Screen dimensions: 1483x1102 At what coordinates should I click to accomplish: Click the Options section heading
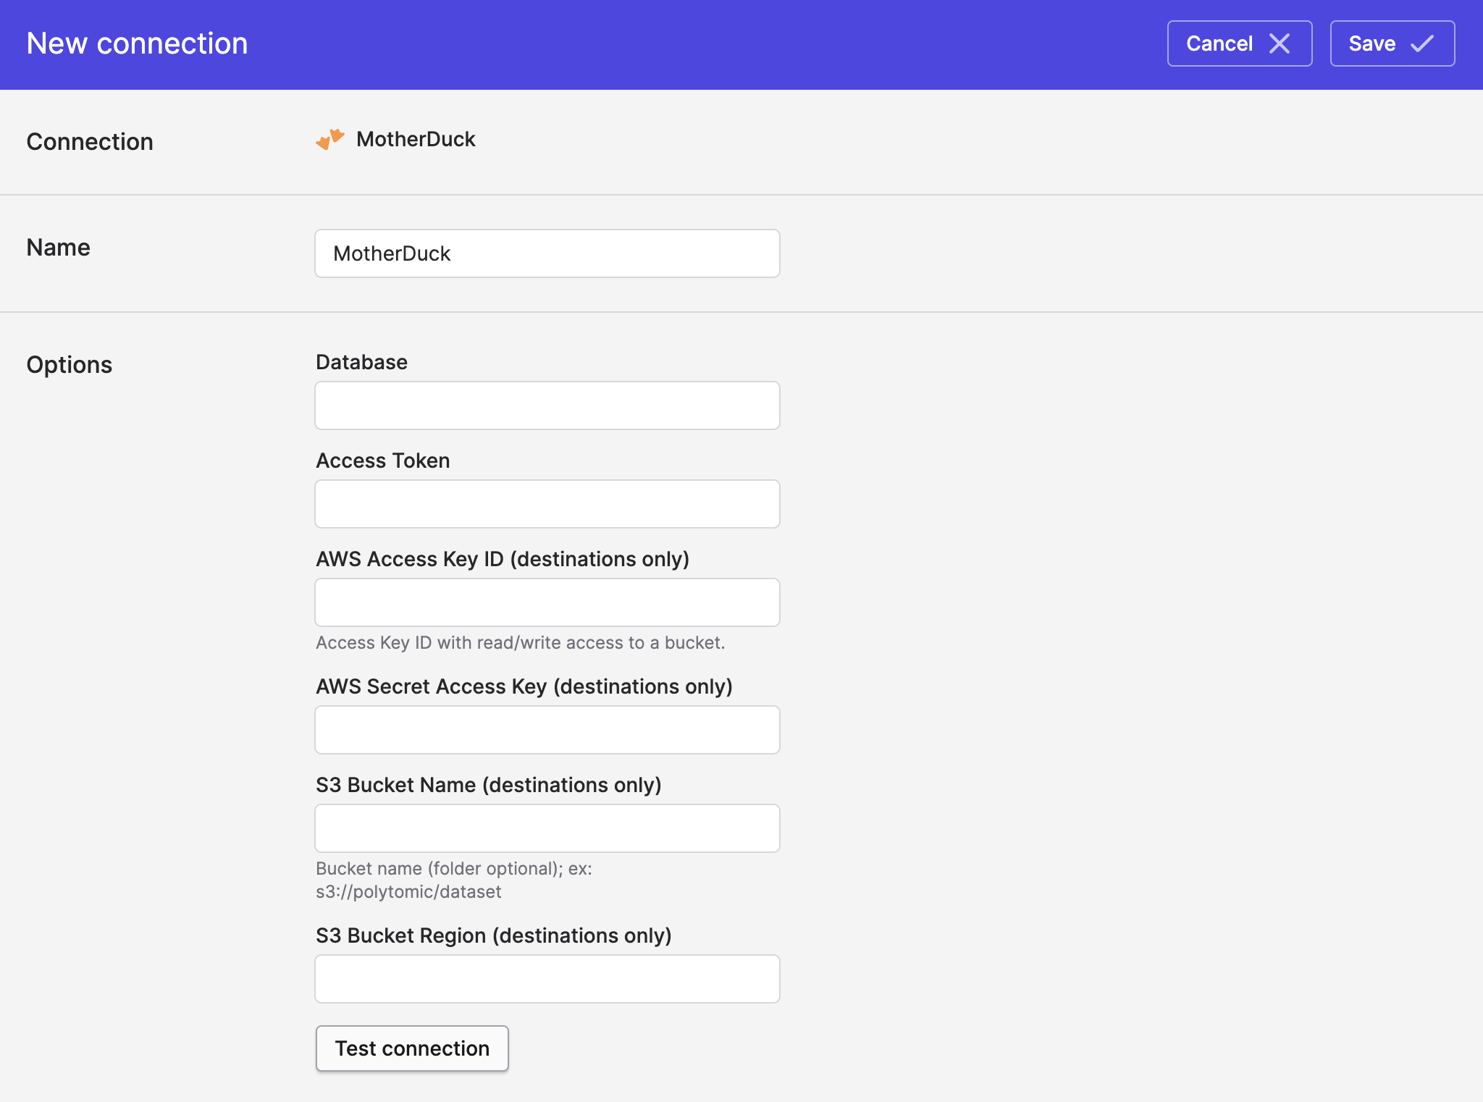[70, 365]
